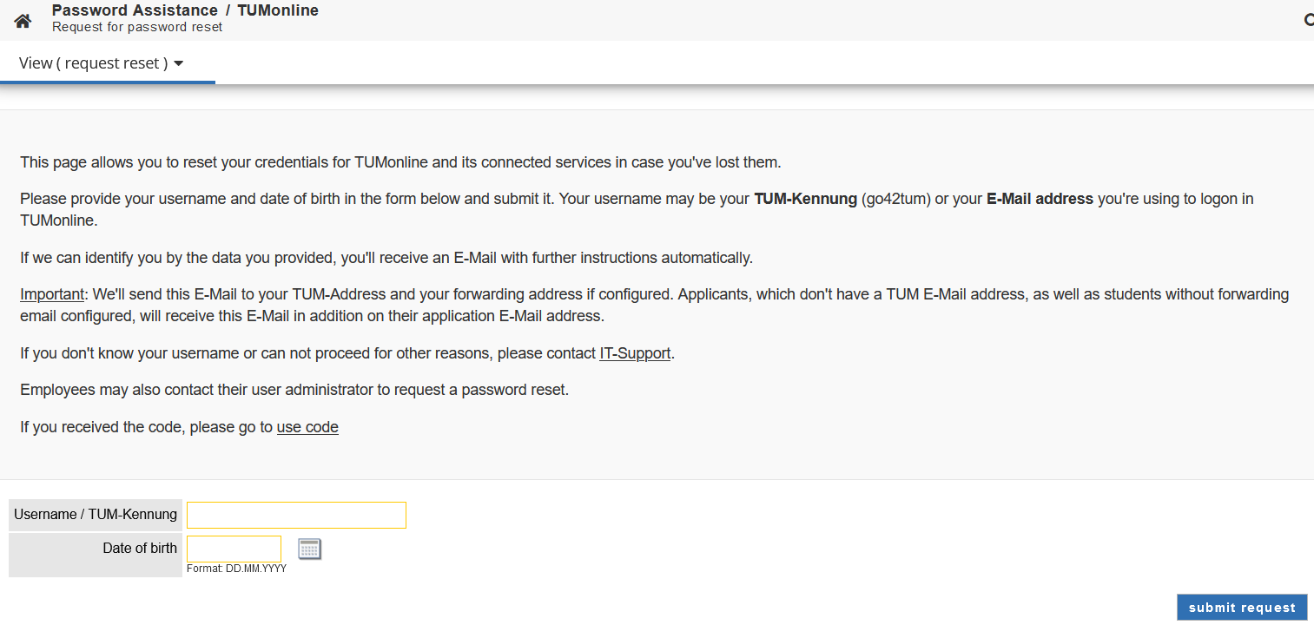Viewport: 1314px width, 625px height.
Task: Click the "Employees may also contact" paragraph
Action: click(x=294, y=390)
